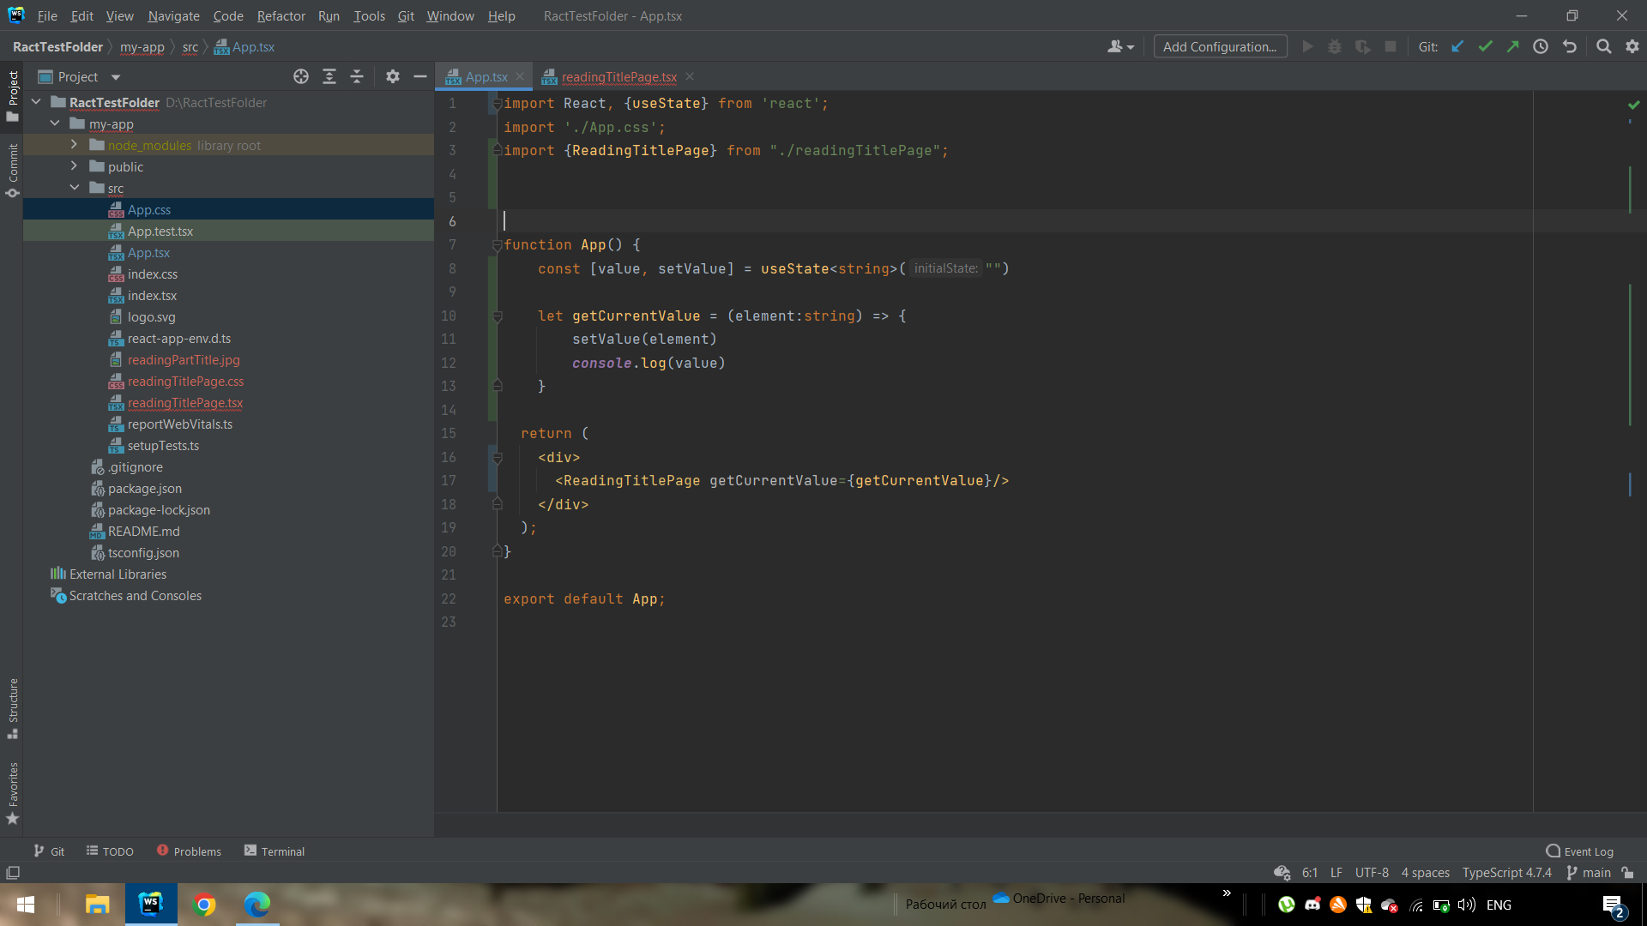Screen dimensions: 1647x926
Task: Select the search icon in toolbar
Action: (1605, 46)
